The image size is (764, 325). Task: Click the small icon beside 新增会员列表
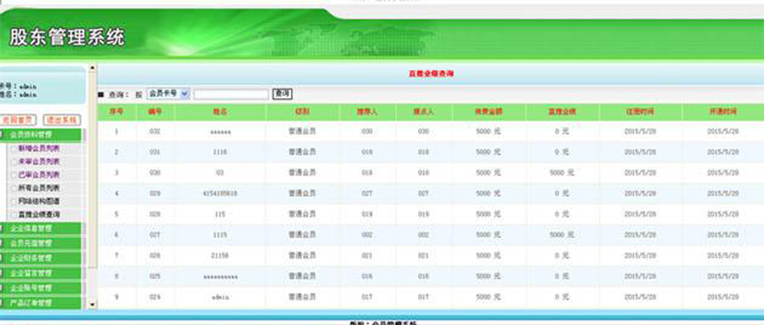coord(14,149)
